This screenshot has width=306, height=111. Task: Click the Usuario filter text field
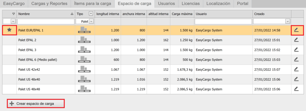pyautogui.click(x=223, y=21)
